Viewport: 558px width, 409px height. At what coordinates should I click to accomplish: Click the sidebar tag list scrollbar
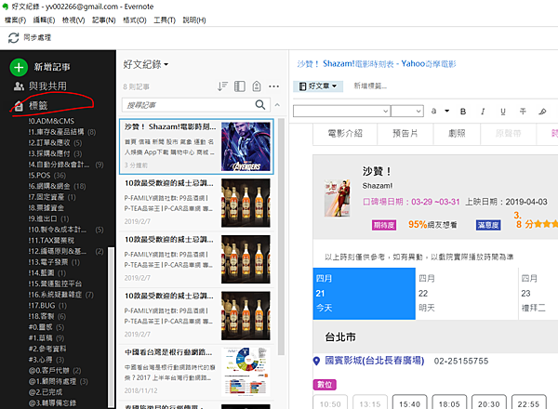[111, 327]
